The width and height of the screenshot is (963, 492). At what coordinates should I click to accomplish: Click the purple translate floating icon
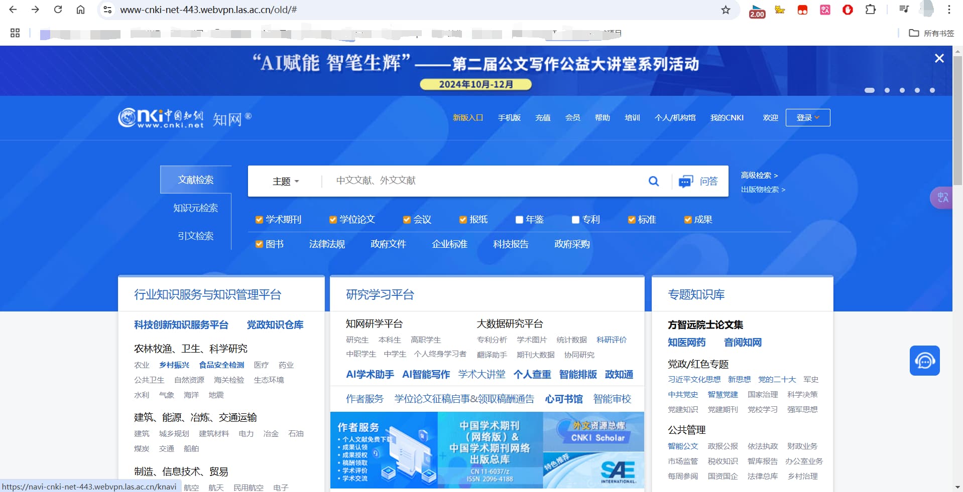(942, 198)
